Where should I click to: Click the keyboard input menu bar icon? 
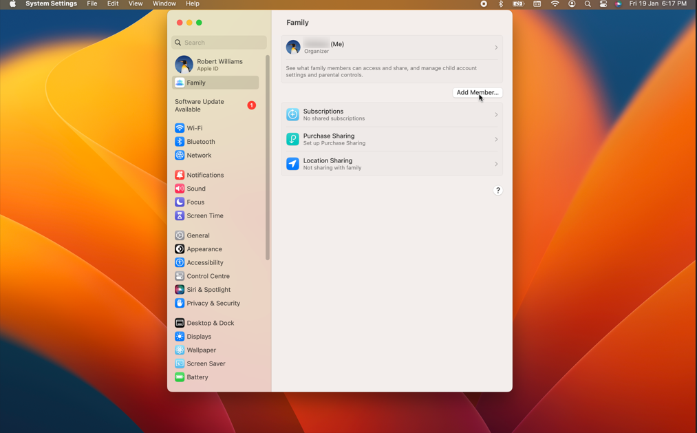537,3
